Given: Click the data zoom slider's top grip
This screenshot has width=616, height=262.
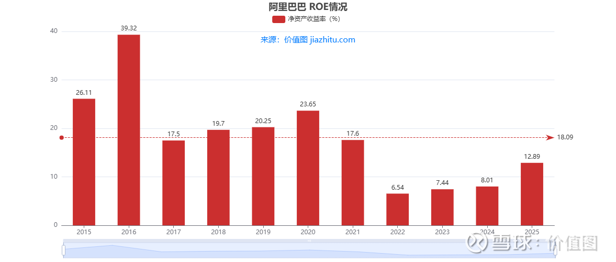Looking at the screenshot, I should tap(309, 241).
